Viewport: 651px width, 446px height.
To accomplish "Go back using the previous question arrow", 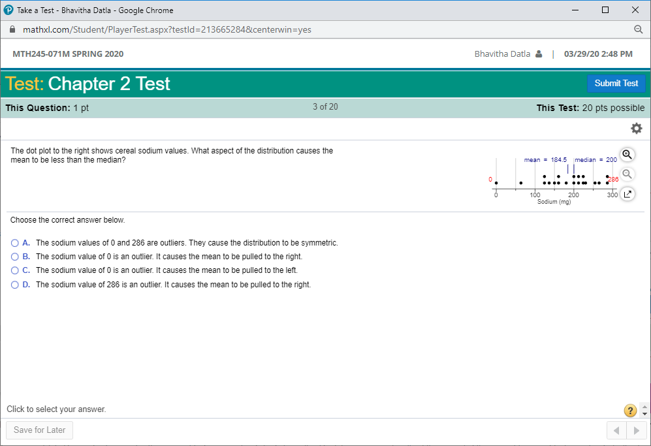I will [616, 430].
